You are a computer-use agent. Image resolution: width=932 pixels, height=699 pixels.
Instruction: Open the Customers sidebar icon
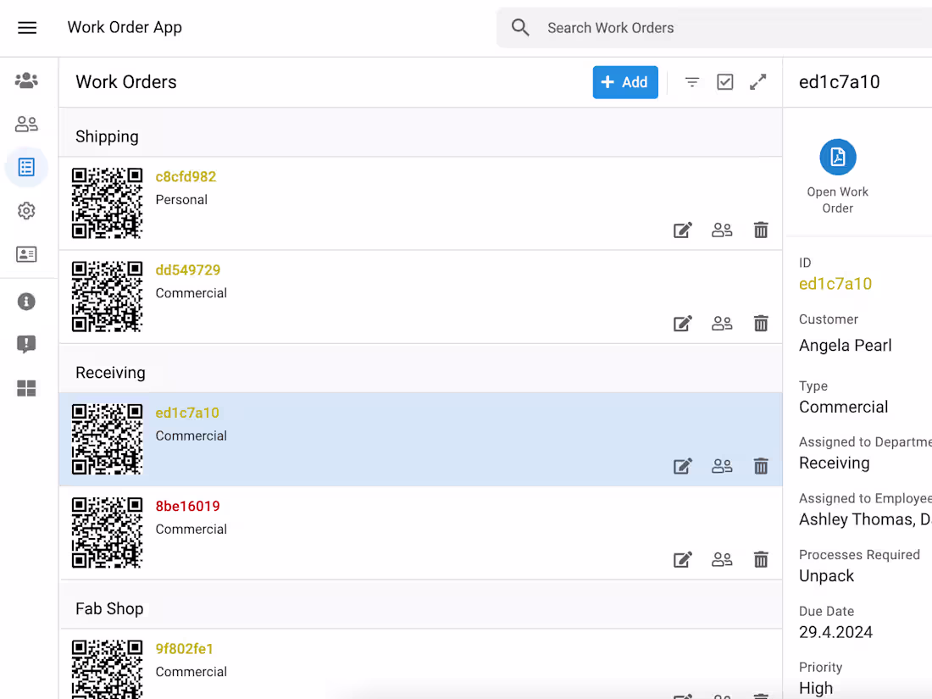26,80
